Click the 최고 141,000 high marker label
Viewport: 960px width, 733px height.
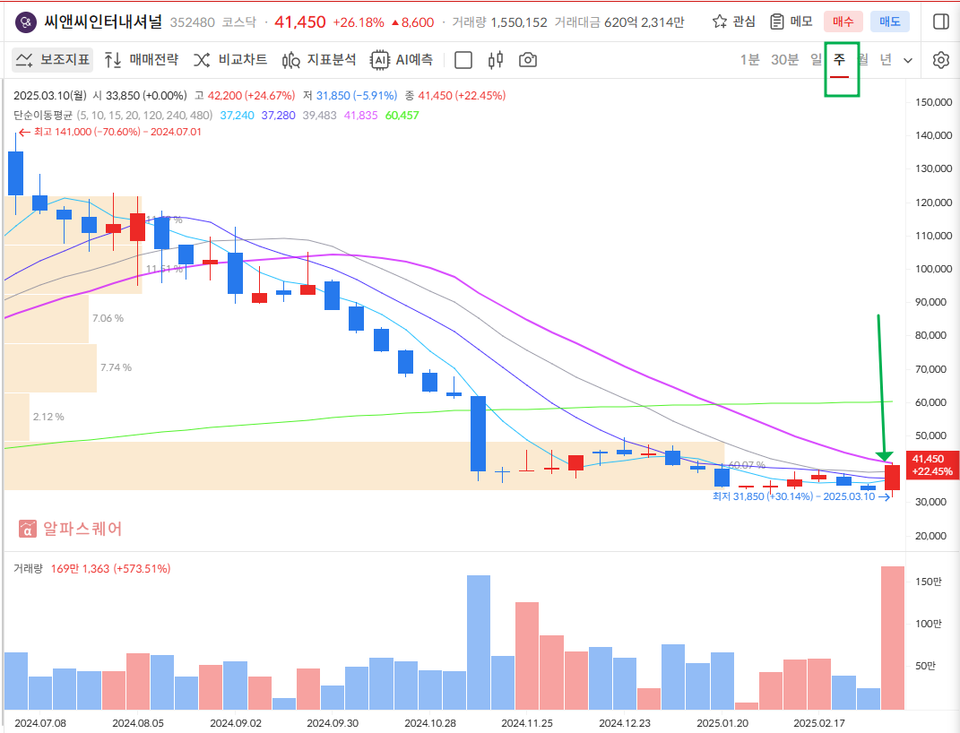pos(109,132)
